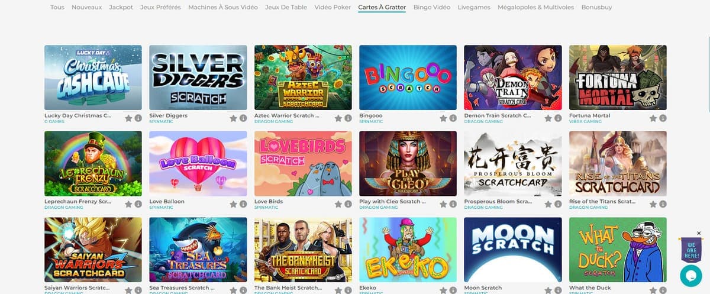Switch to the Jackpot category tab

click(x=121, y=7)
